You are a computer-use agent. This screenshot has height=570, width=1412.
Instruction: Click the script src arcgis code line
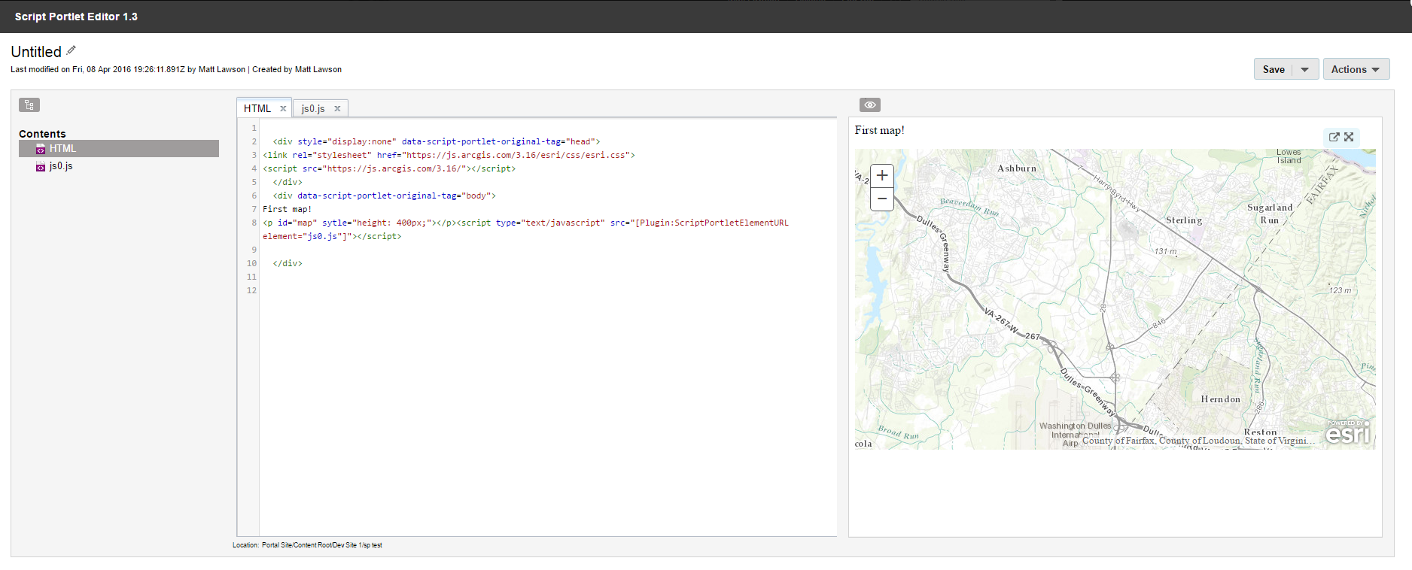point(389,168)
